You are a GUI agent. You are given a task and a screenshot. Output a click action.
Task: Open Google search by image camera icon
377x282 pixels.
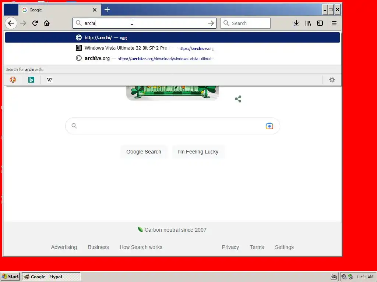[269, 126]
